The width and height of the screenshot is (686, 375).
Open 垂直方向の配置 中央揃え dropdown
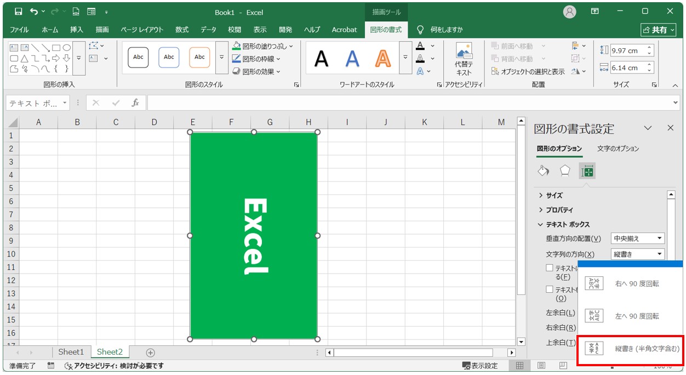point(638,238)
